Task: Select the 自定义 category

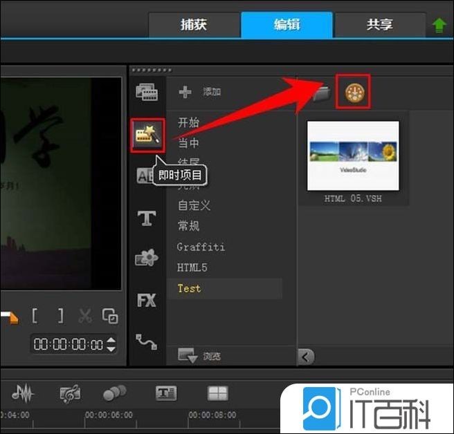Action: pos(194,205)
